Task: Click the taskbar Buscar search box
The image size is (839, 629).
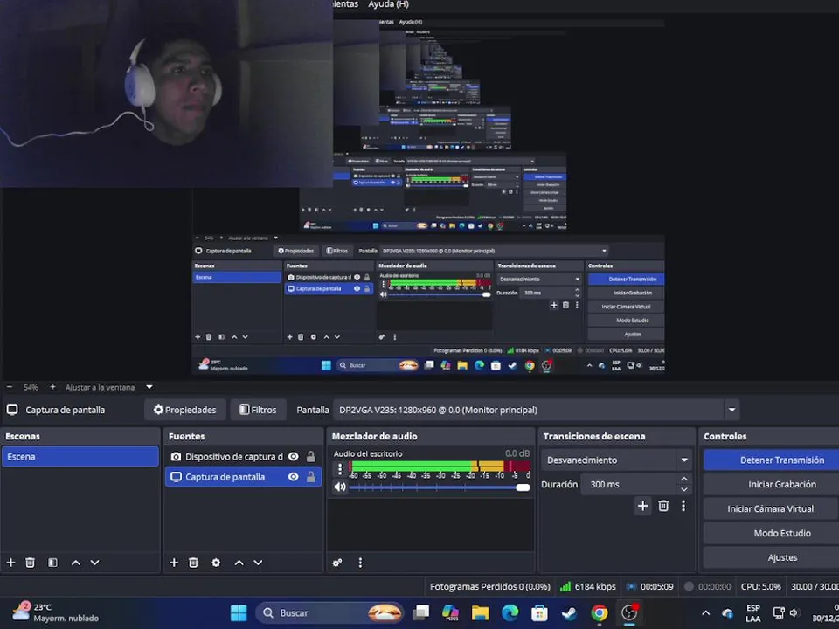Action: point(329,613)
